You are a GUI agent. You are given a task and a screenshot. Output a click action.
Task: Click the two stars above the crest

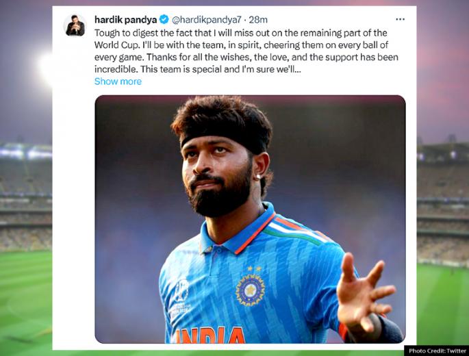254,268
